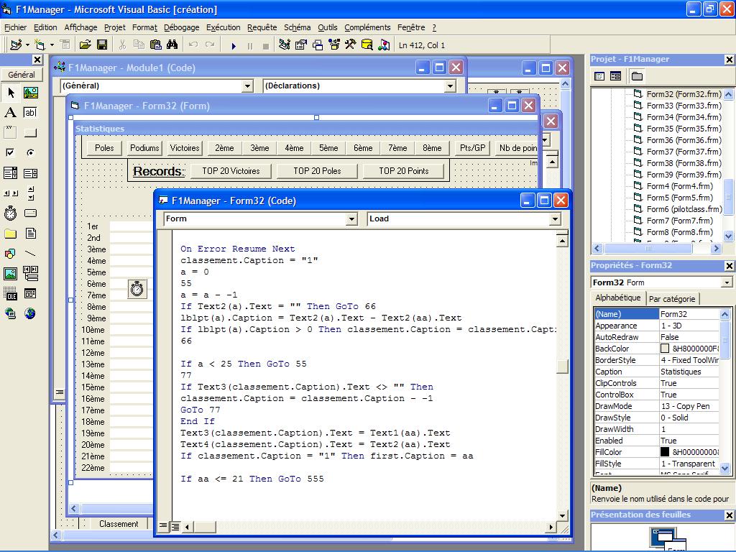Open the Object Browser toolbar icon

coord(334,45)
